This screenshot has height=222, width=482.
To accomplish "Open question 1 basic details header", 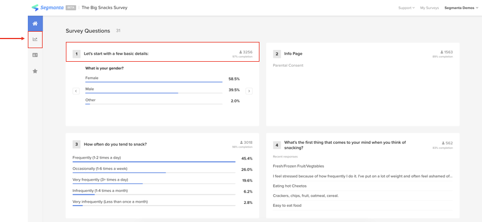I will (x=162, y=52).
